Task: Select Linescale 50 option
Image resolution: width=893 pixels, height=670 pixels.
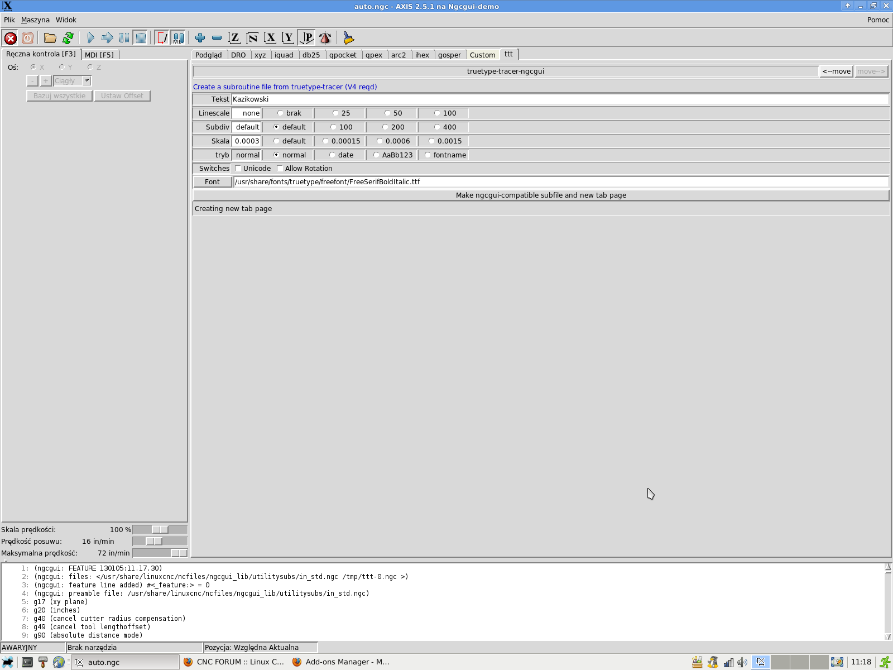Action: tap(392, 113)
